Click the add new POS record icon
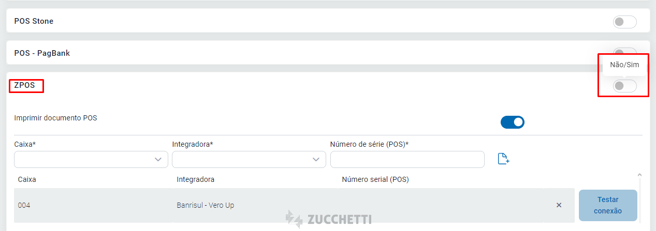This screenshot has height=231, width=656. pyautogui.click(x=503, y=159)
